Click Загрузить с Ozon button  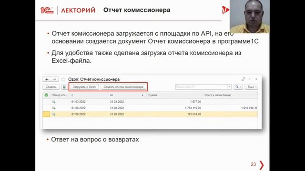[84, 87]
